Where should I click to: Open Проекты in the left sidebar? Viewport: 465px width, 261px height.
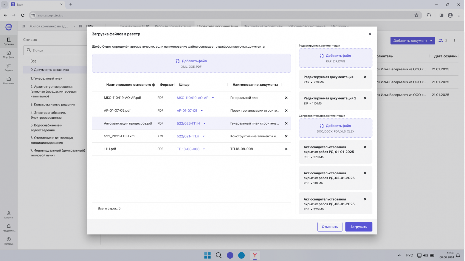9,41
